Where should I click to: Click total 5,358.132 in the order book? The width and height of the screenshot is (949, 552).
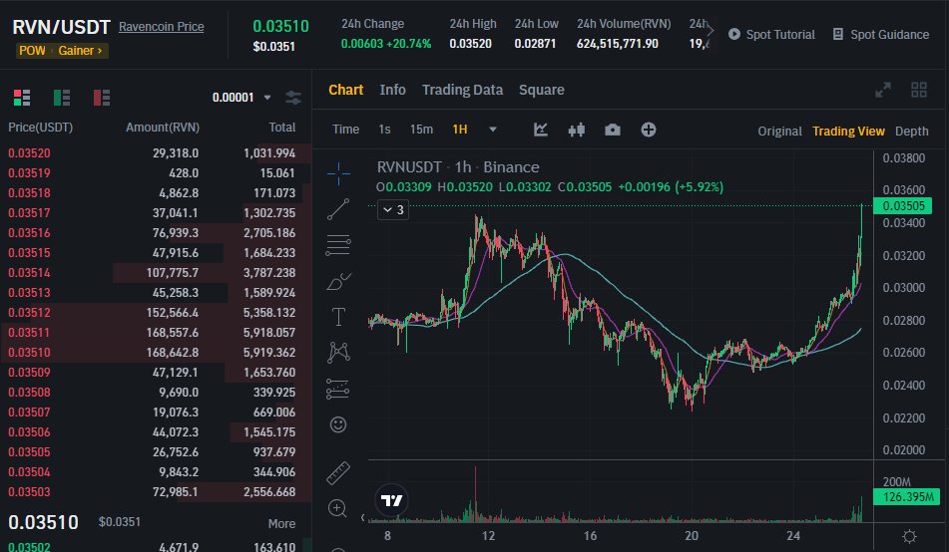click(x=269, y=313)
